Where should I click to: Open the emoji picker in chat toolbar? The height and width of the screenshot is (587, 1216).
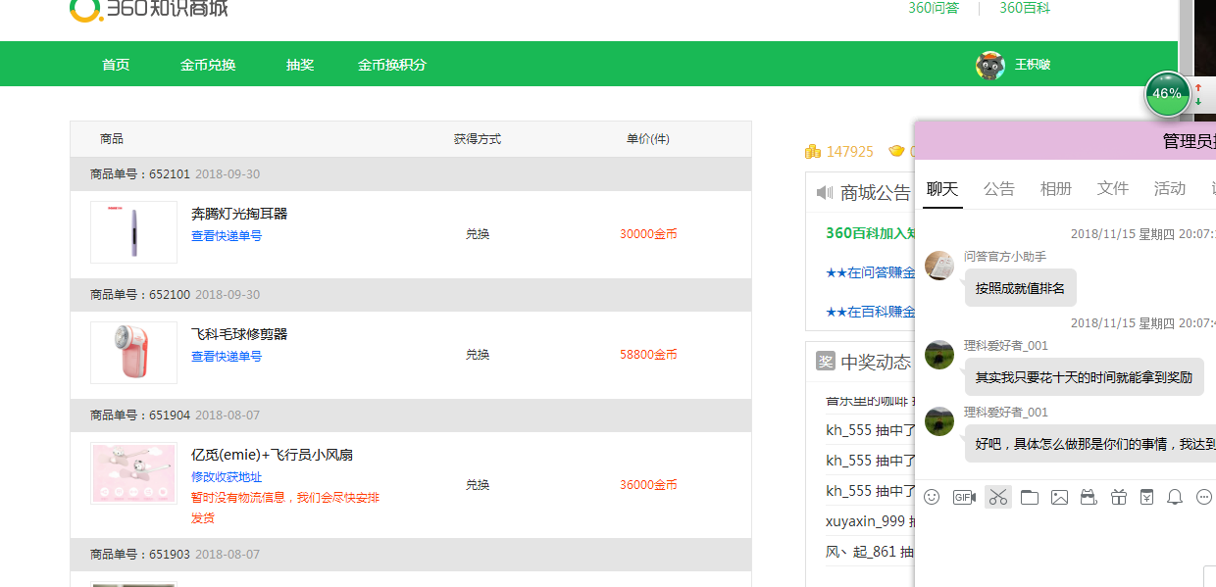(x=932, y=497)
